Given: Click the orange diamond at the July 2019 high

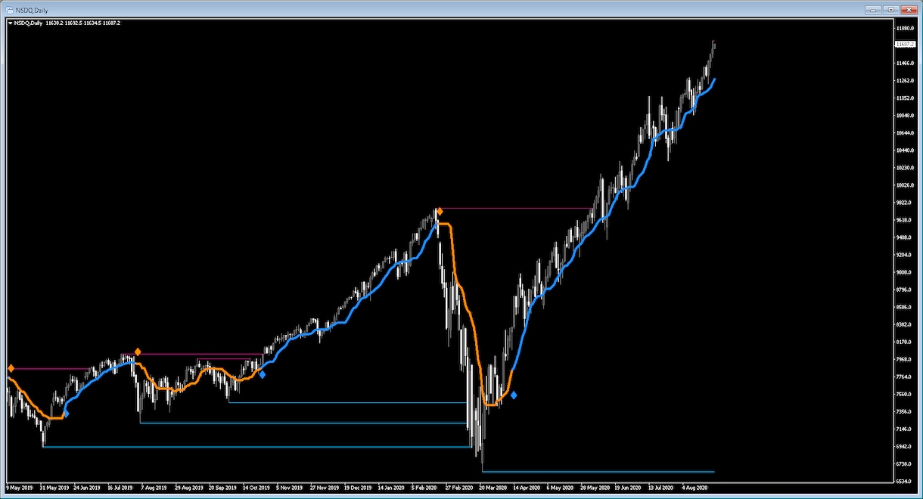Looking at the screenshot, I should (x=138, y=352).
